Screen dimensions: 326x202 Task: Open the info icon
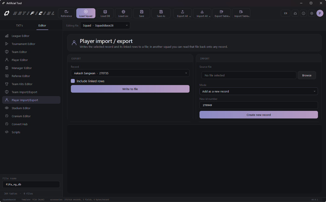click(303, 13)
